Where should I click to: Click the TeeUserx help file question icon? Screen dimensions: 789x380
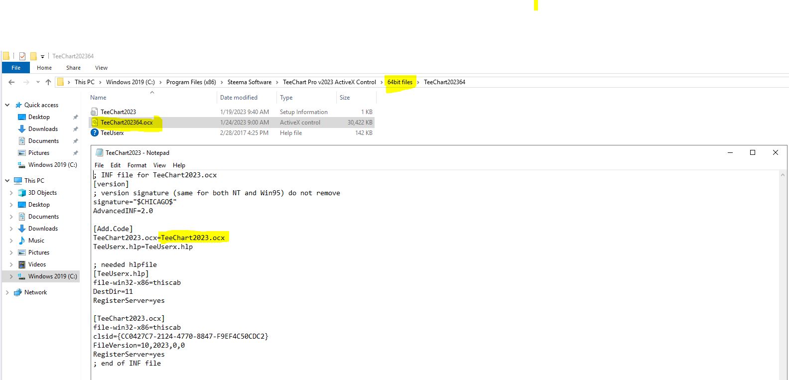[x=94, y=133]
